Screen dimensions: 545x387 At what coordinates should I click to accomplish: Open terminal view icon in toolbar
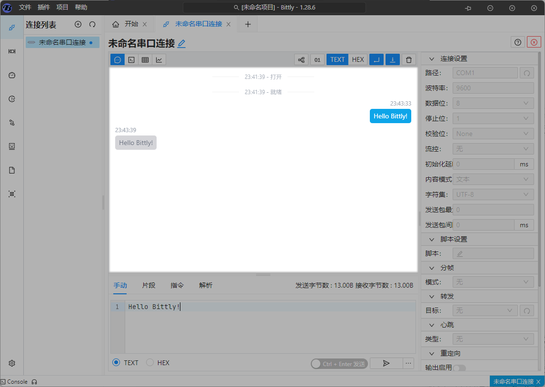point(131,59)
